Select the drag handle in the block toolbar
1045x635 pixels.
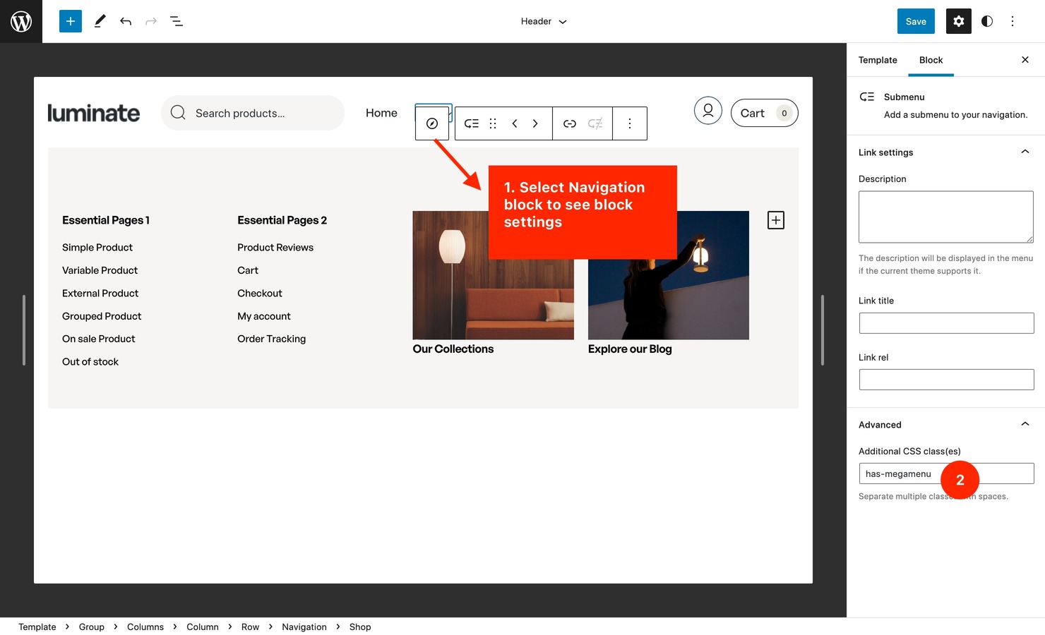(493, 123)
